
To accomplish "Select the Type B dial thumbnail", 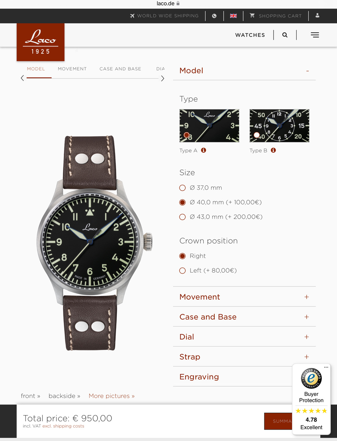I will [x=279, y=126].
